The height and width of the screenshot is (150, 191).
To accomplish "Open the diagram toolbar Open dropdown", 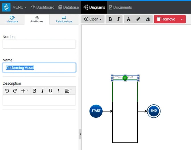I will (93, 19).
